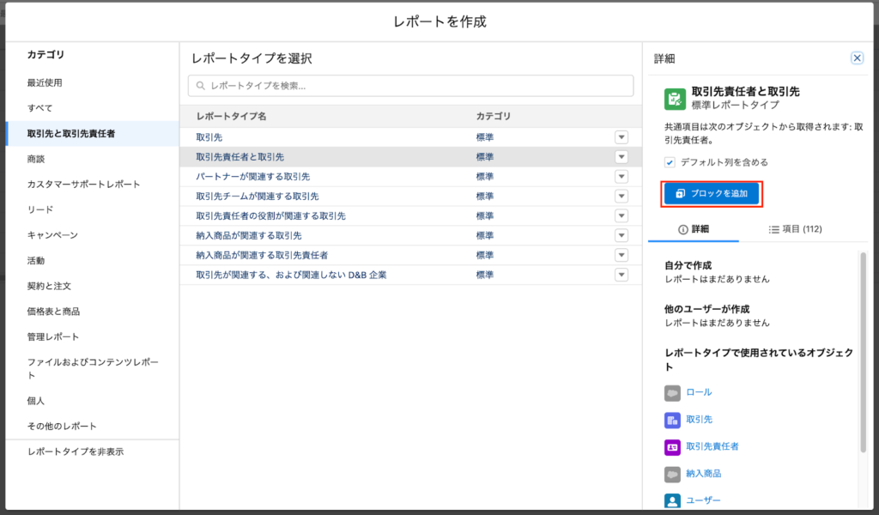Image resolution: width=879 pixels, height=515 pixels.
Task: Switch to the 項目 (112) tab
Action: [795, 229]
